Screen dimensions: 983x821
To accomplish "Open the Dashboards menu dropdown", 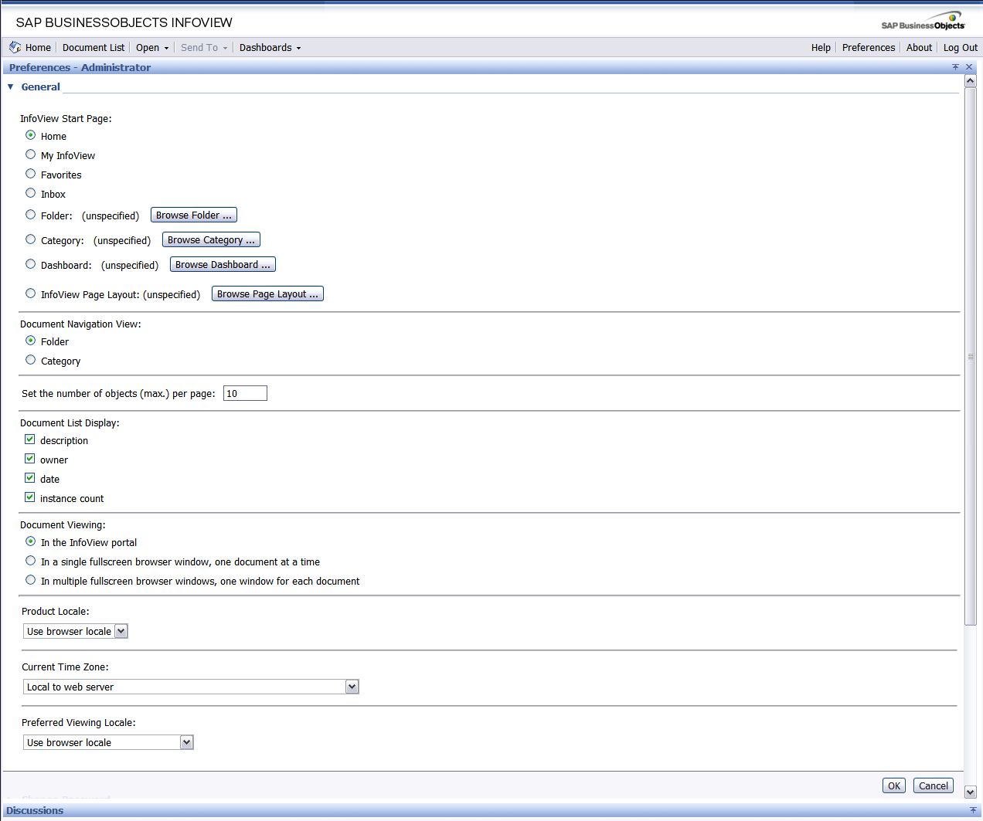I will [270, 48].
